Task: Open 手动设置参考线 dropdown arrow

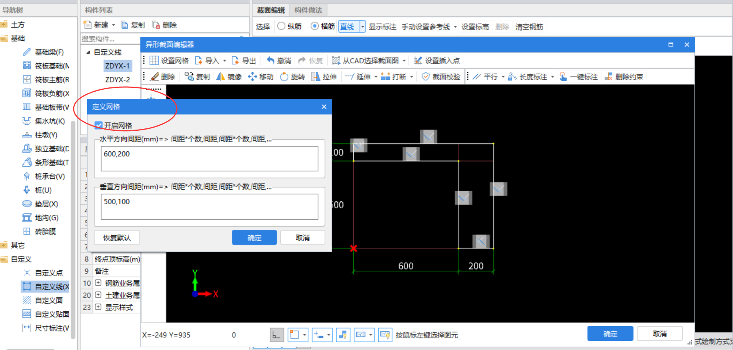Action: (x=455, y=27)
